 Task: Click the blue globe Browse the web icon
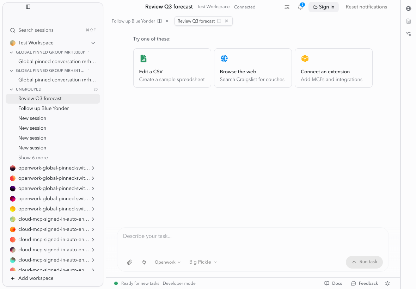[x=224, y=59]
